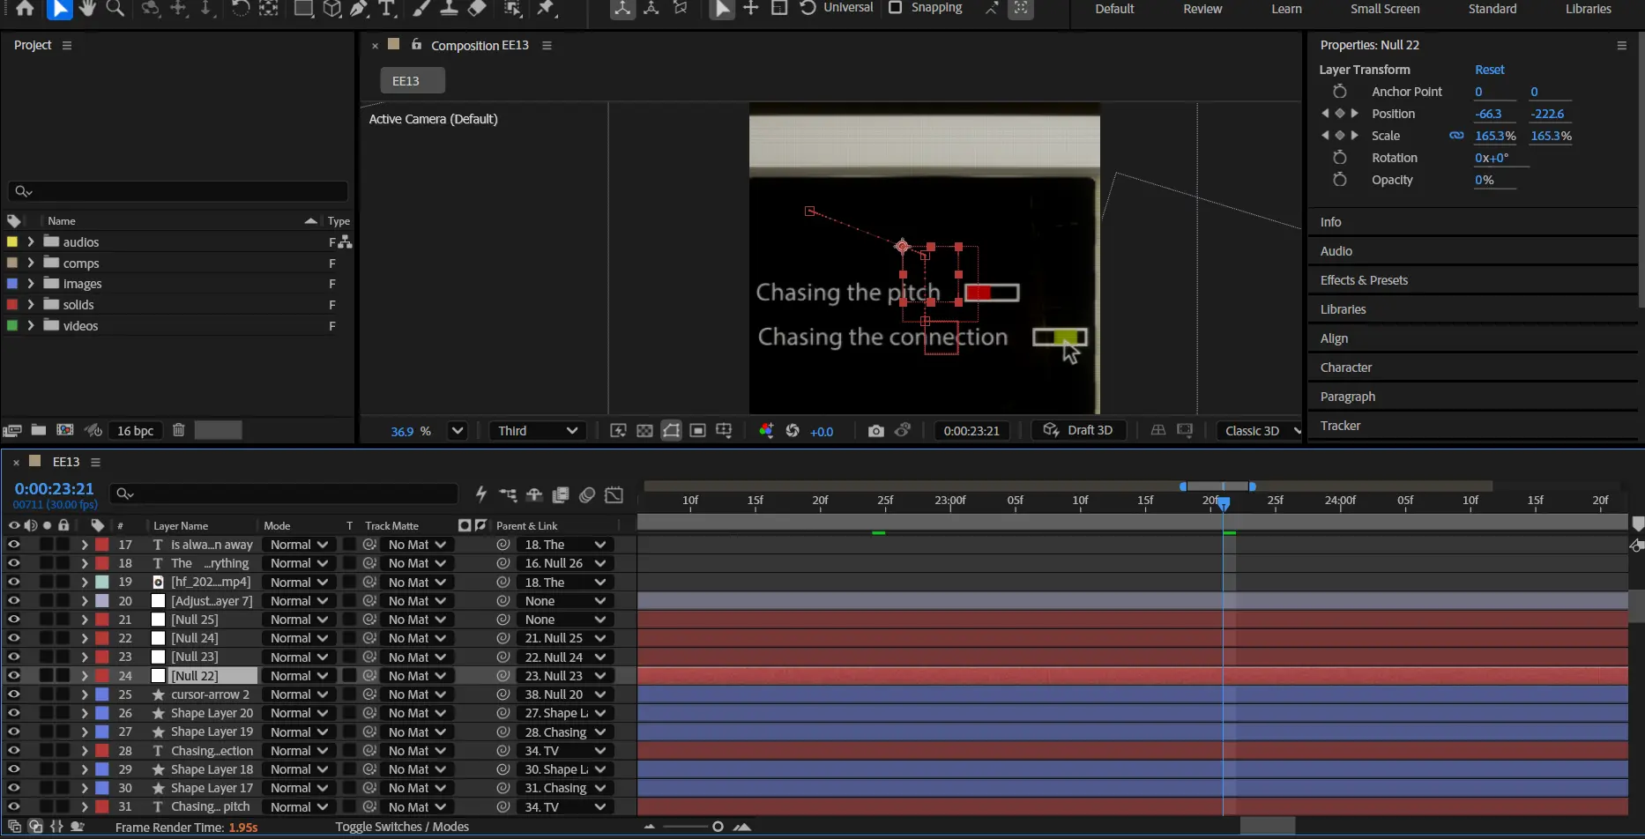
Task: Toggle visibility of cursor-arrow 2 layer
Action: (x=13, y=694)
